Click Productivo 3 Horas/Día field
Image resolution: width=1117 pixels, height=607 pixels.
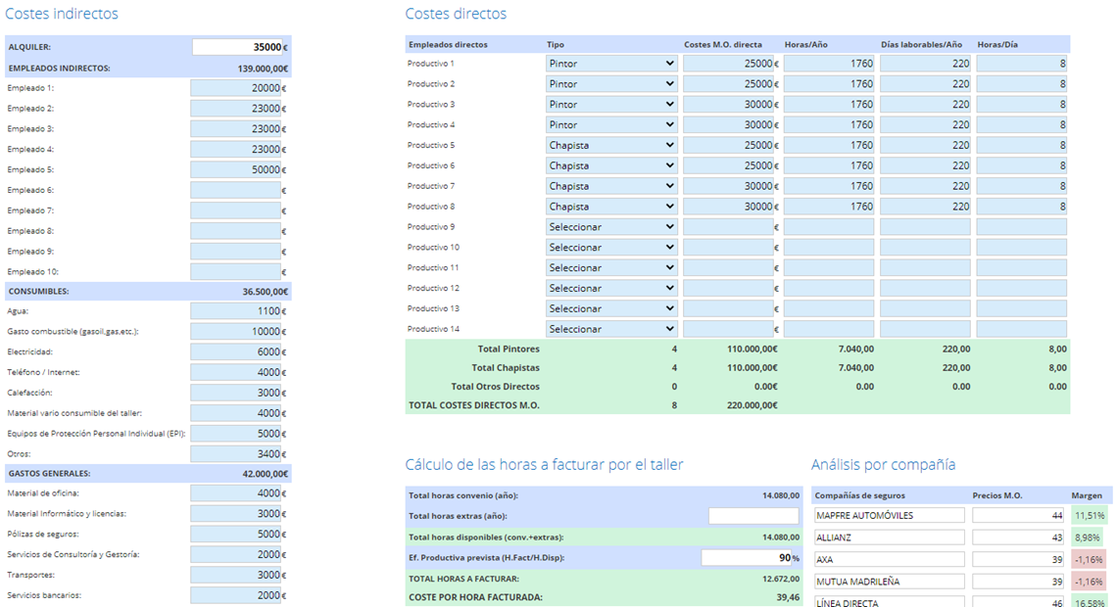click(x=1022, y=105)
